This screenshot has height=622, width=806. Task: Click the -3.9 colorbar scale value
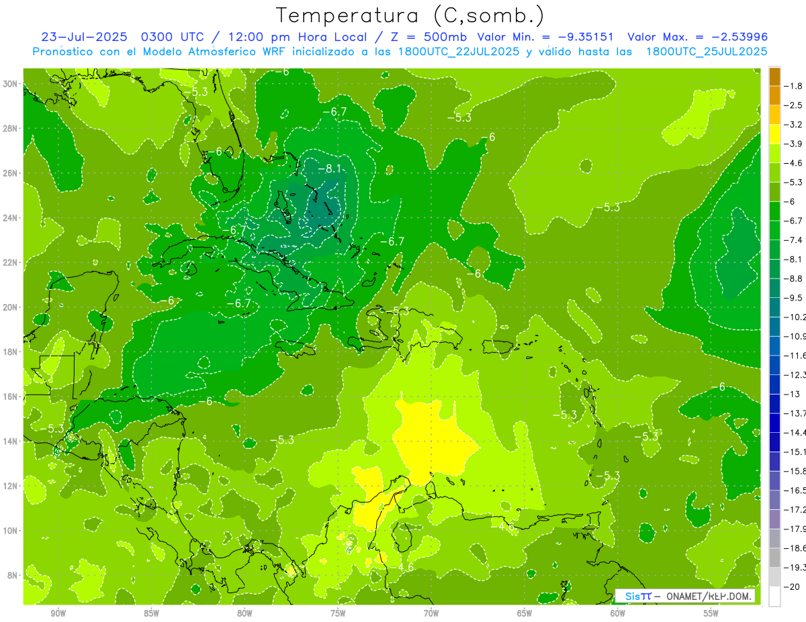[x=794, y=144]
